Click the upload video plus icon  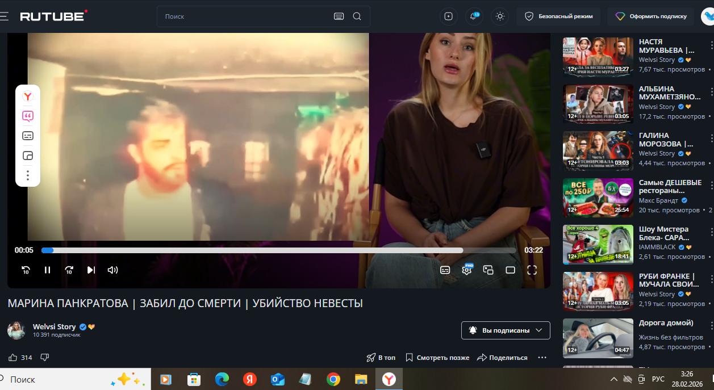pos(448,16)
